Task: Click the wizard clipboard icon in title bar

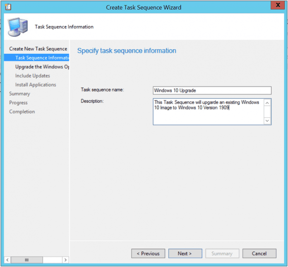Action: tap(8, 7)
